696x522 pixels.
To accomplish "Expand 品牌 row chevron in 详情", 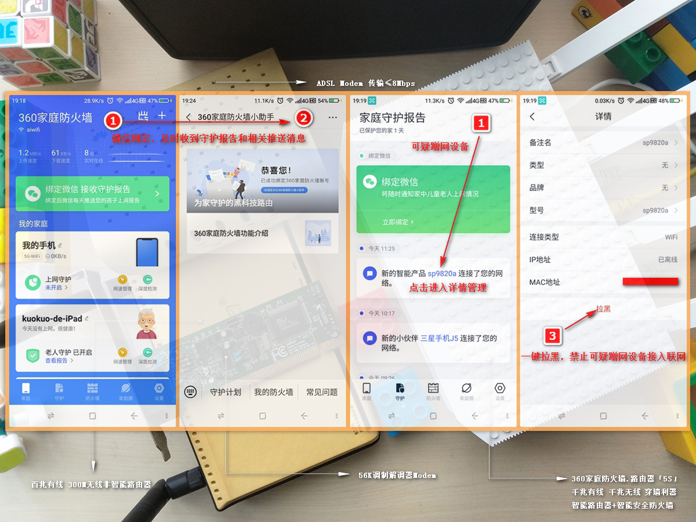I will [676, 188].
